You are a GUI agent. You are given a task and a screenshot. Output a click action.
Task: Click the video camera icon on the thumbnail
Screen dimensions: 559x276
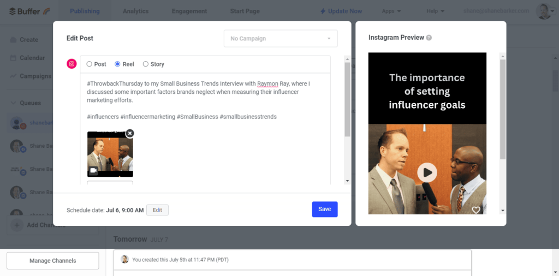93,171
